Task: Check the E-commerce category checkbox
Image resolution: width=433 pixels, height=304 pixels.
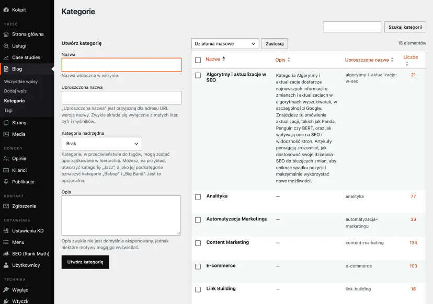Action: [x=198, y=266]
